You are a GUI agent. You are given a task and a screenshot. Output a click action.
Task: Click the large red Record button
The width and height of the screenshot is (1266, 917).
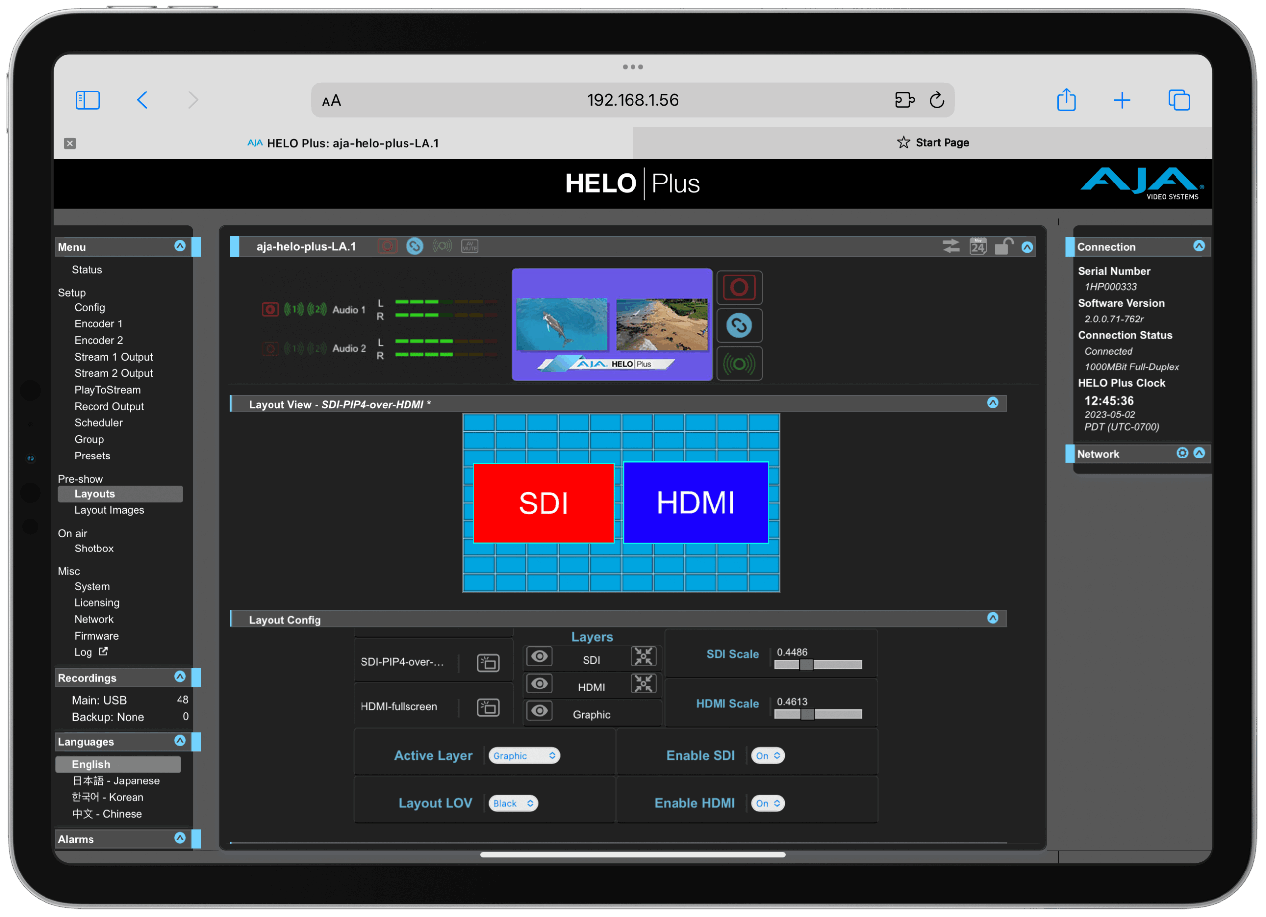[x=738, y=288]
